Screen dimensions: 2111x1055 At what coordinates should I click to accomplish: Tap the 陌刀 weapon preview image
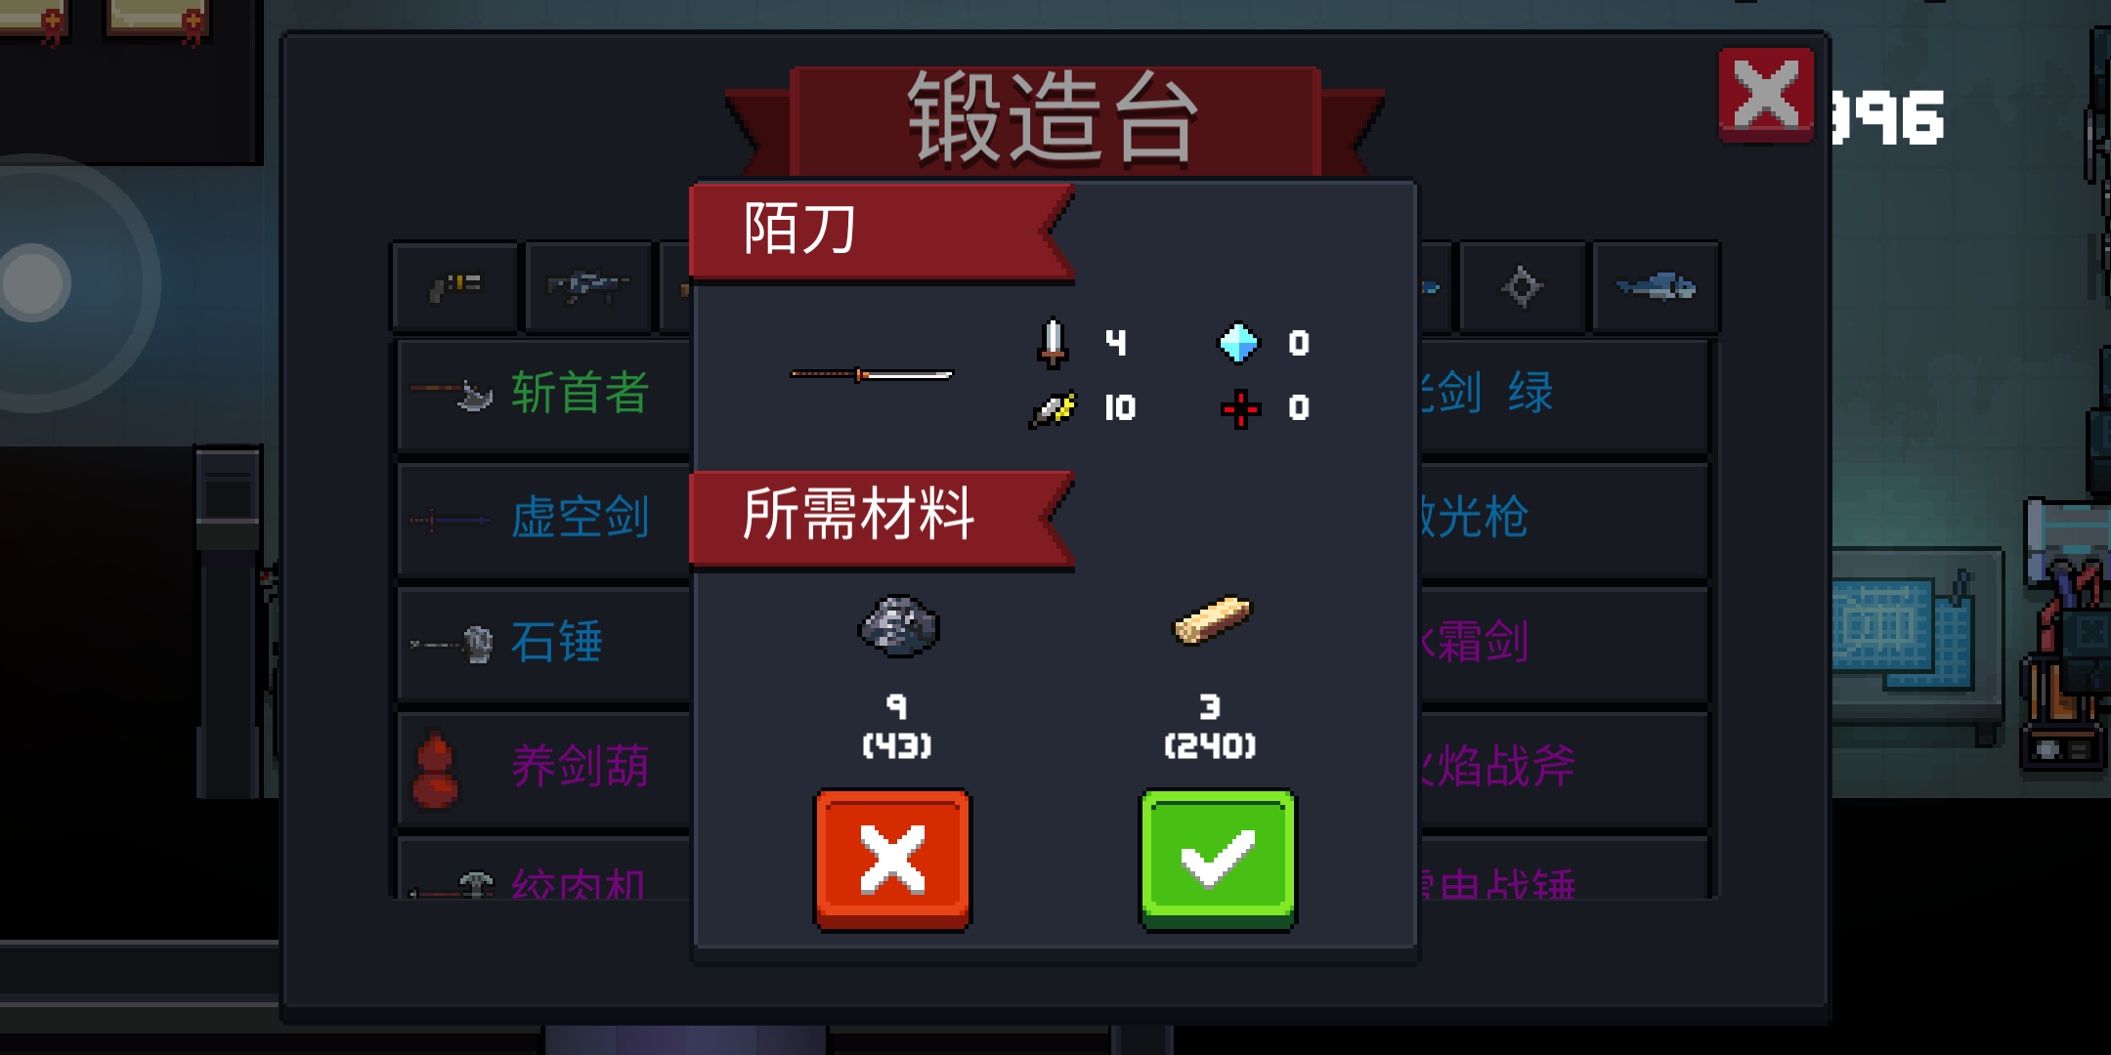(872, 374)
